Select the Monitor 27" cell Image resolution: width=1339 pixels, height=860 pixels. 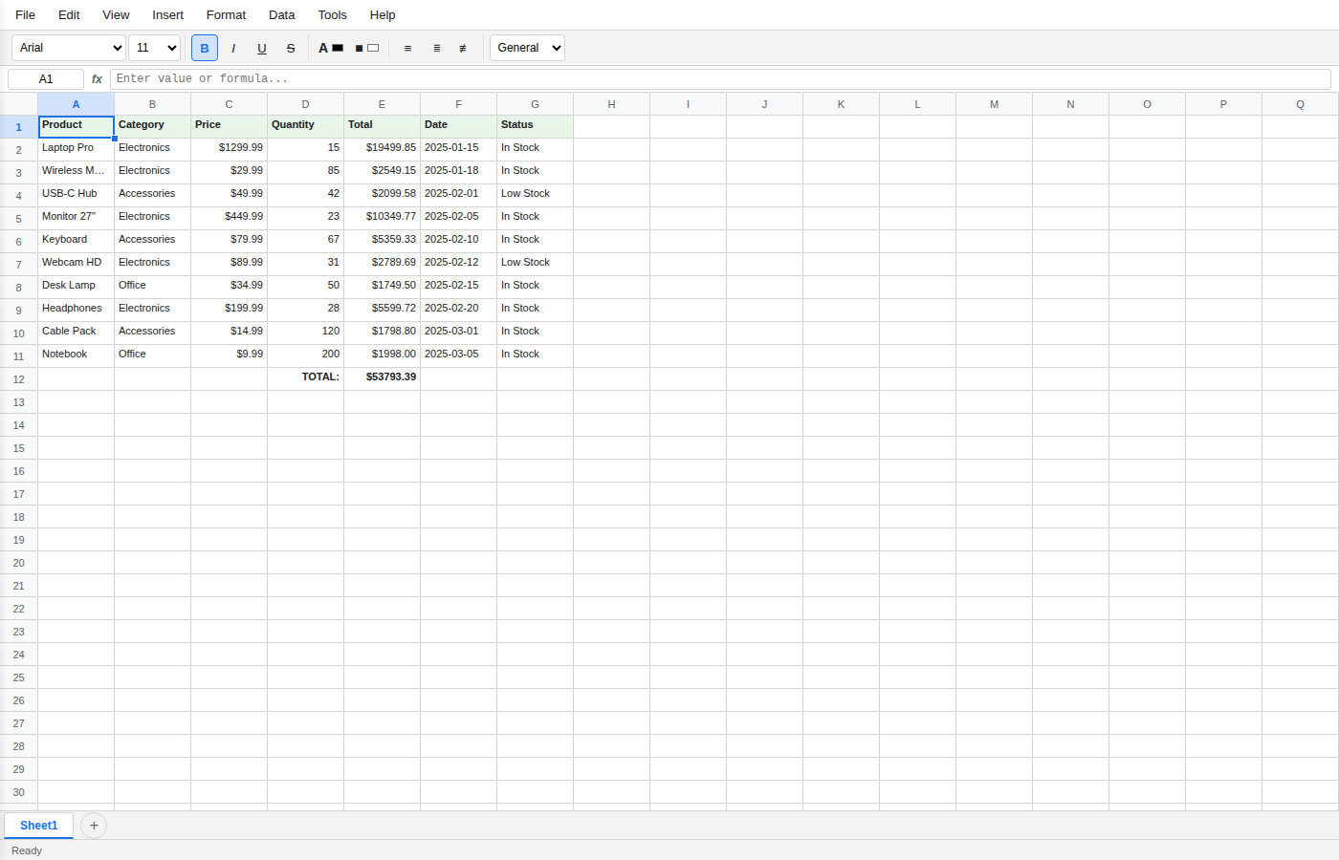(77, 219)
